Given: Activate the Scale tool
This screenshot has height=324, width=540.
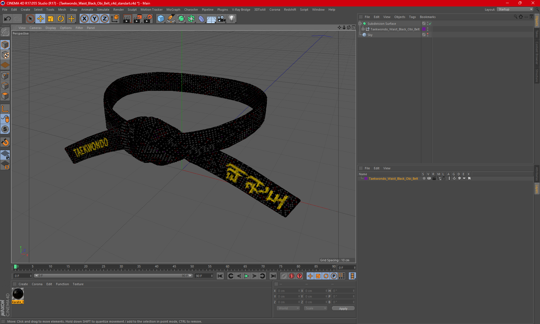Looking at the screenshot, I should coord(51,19).
